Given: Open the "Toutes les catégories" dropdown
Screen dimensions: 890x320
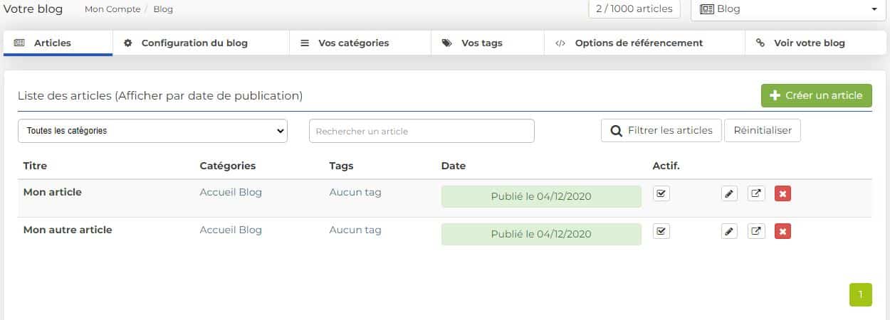Looking at the screenshot, I should pos(152,131).
